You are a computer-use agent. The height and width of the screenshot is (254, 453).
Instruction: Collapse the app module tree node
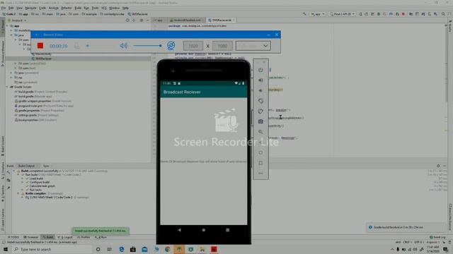point(8,25)
